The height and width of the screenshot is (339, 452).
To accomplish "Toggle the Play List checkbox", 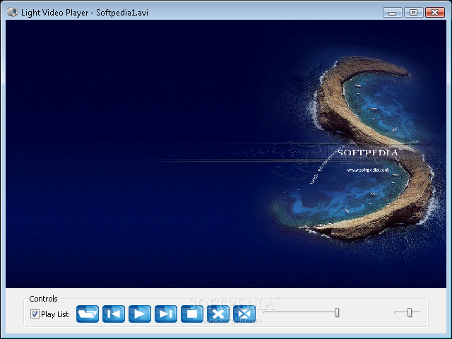I will tap(35, 314).
